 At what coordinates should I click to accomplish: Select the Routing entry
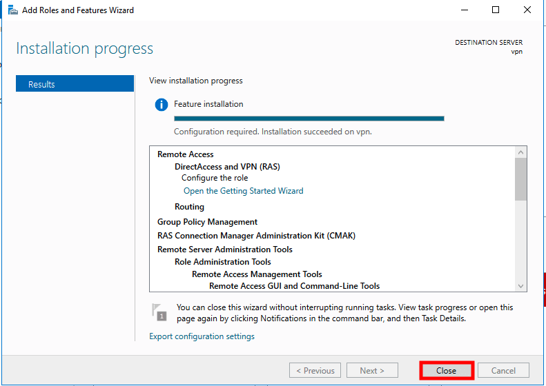coord(189,207)
